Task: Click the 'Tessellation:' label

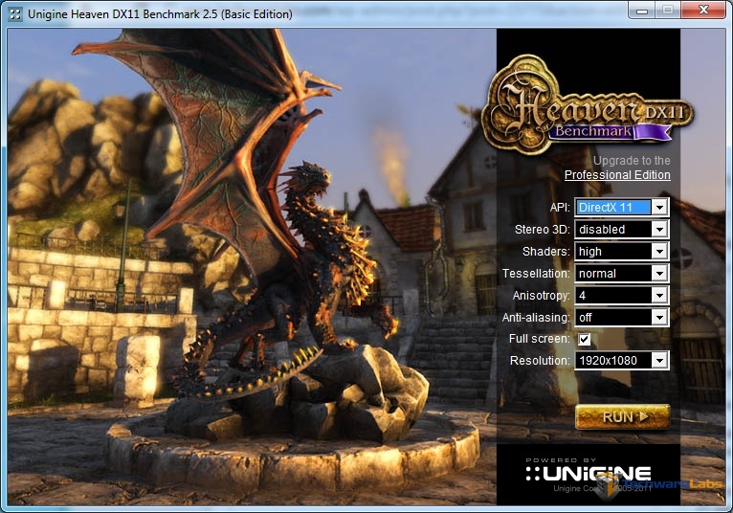Action: (x=536, y=273)
